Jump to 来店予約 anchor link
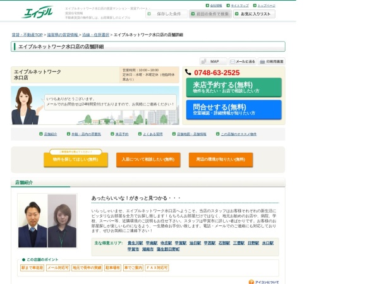The image size is (379, 284). tap(122, 134)
